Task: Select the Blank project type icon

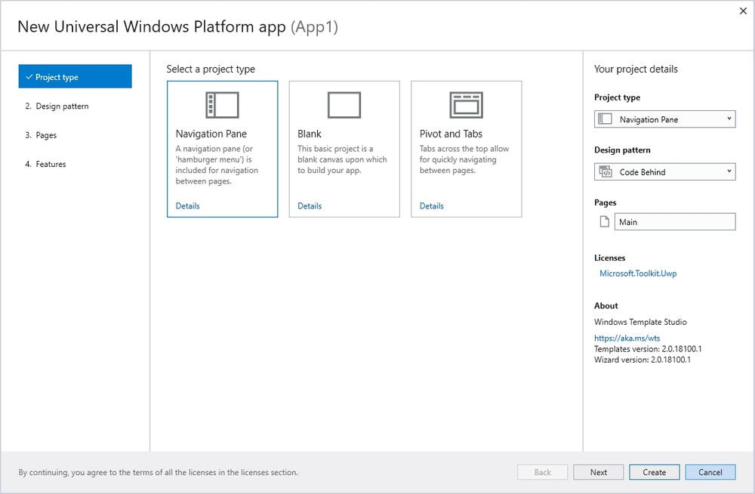Action: 344,105
